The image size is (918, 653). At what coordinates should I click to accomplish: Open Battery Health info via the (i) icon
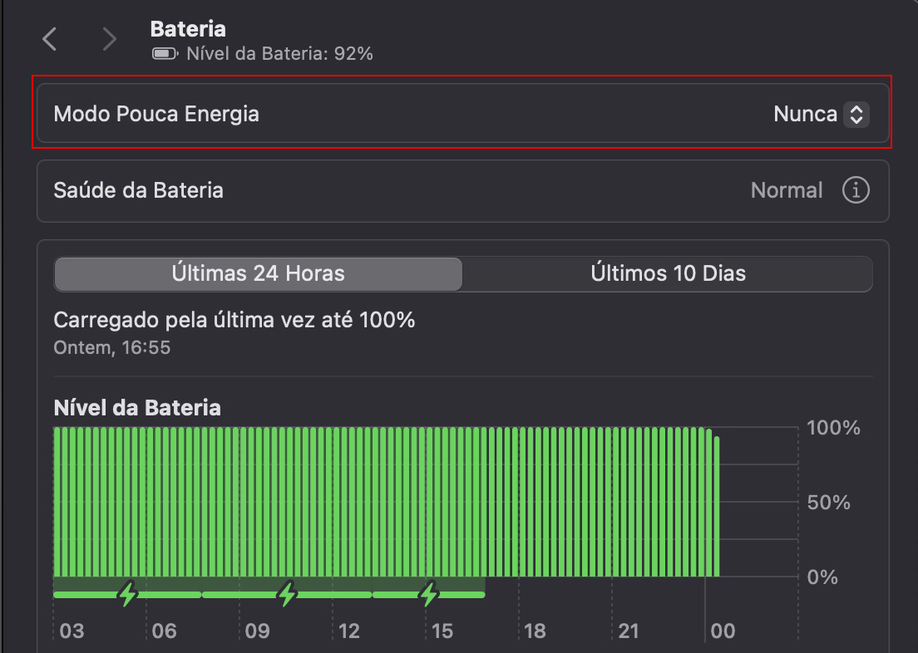click(856, 190)
